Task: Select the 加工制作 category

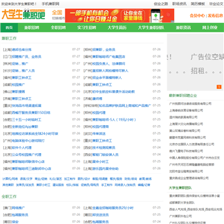Action: pos(70,179)
